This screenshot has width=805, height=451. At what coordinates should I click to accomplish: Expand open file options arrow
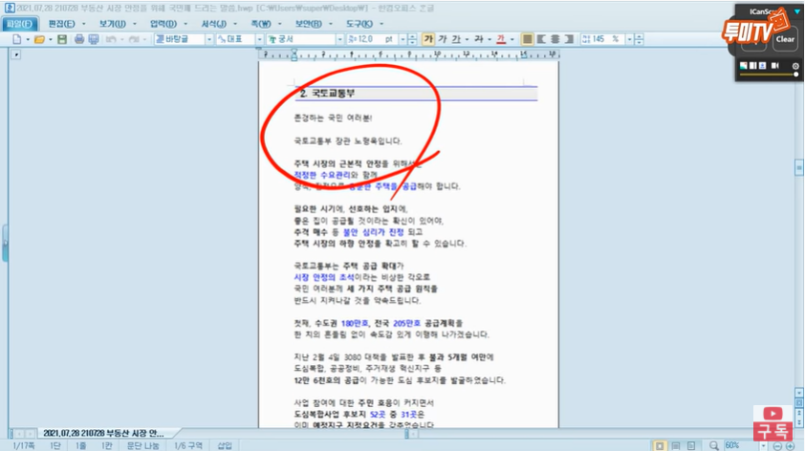tap(51, 39)
